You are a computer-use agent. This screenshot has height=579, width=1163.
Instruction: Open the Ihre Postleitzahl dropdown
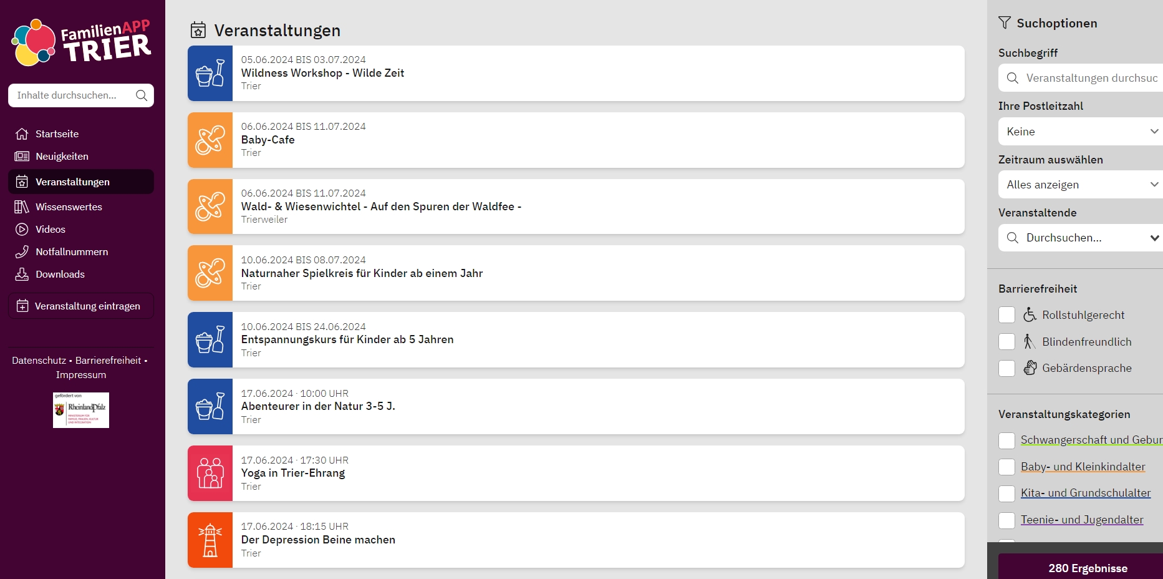(1081, 132)
